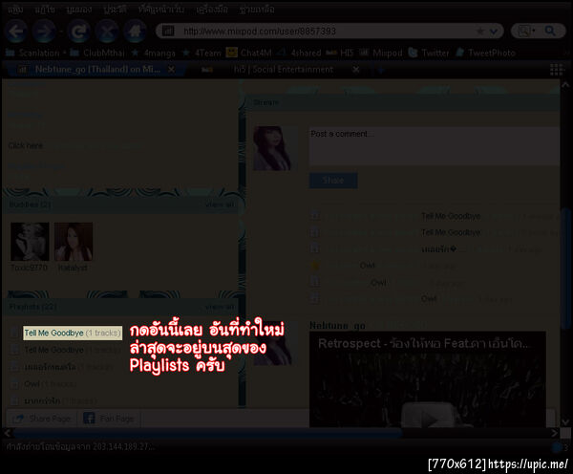This screenshot has width=573, height=474.
Task: Open the tab grid overview icon
Action: (x=557, y=70)
